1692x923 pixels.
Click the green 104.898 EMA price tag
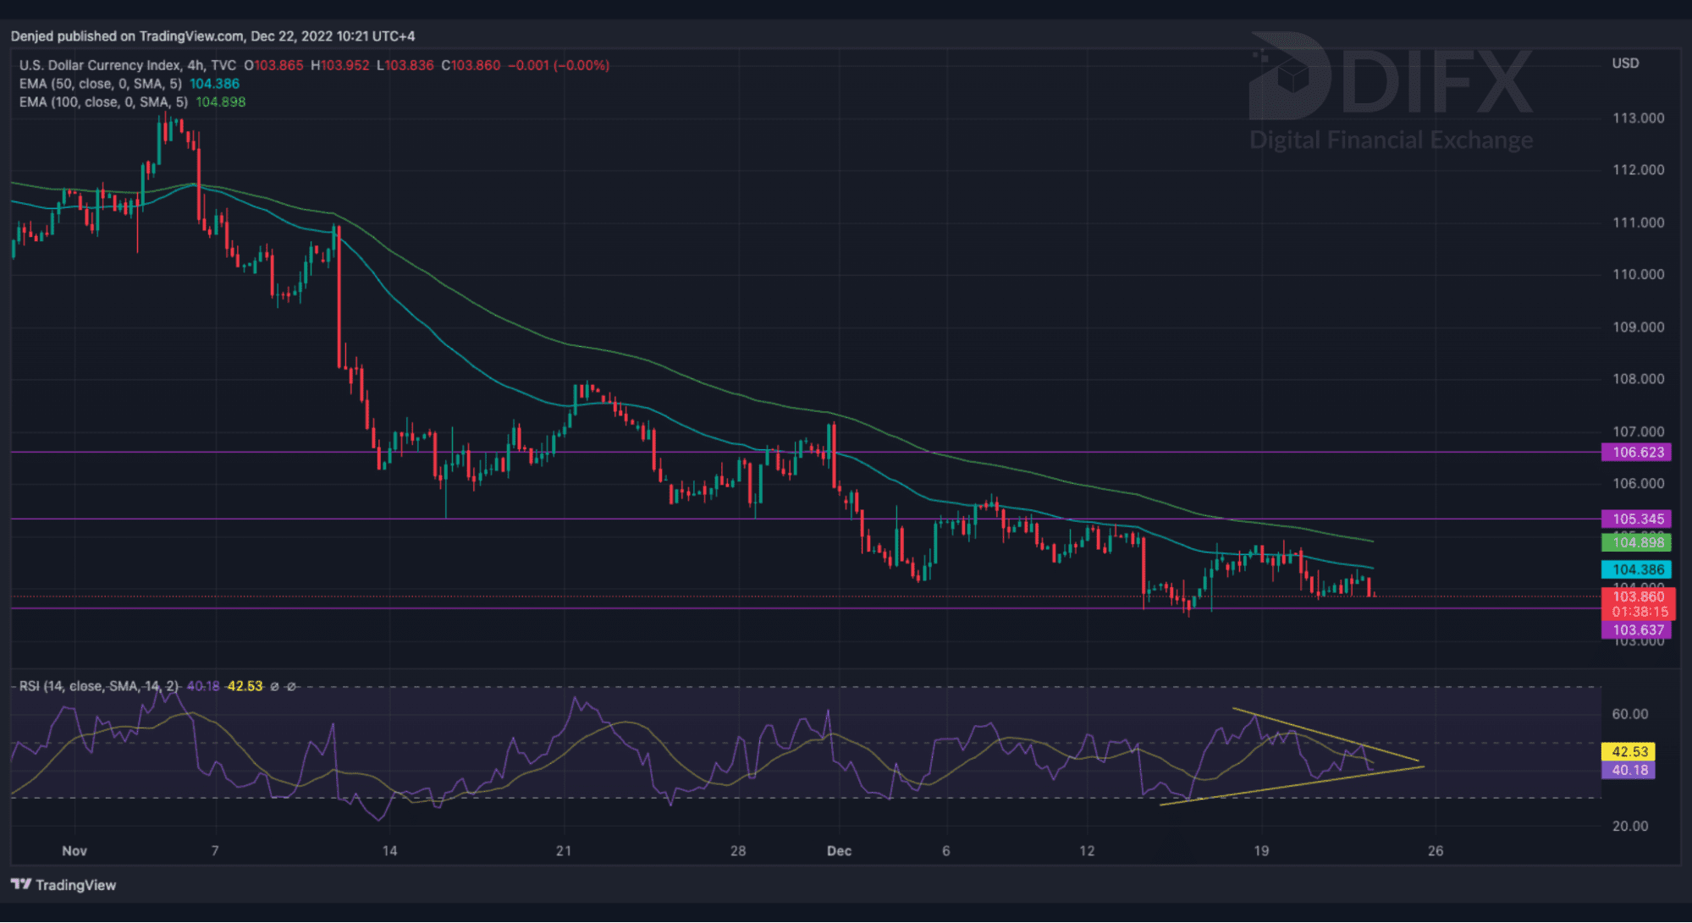[x=1637, y=542]
